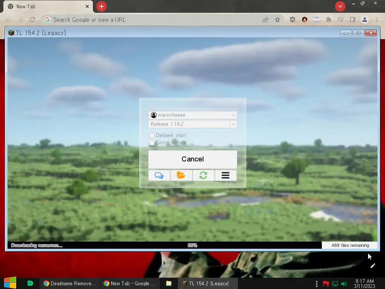Maximize the TL 154.2 [Legacy] window

(358, 33)
